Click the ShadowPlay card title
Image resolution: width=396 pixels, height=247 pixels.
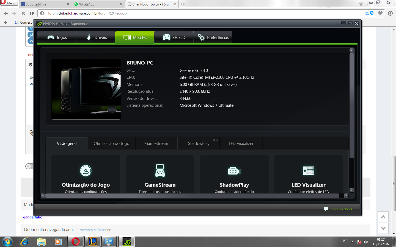click(x=234, y=185)
